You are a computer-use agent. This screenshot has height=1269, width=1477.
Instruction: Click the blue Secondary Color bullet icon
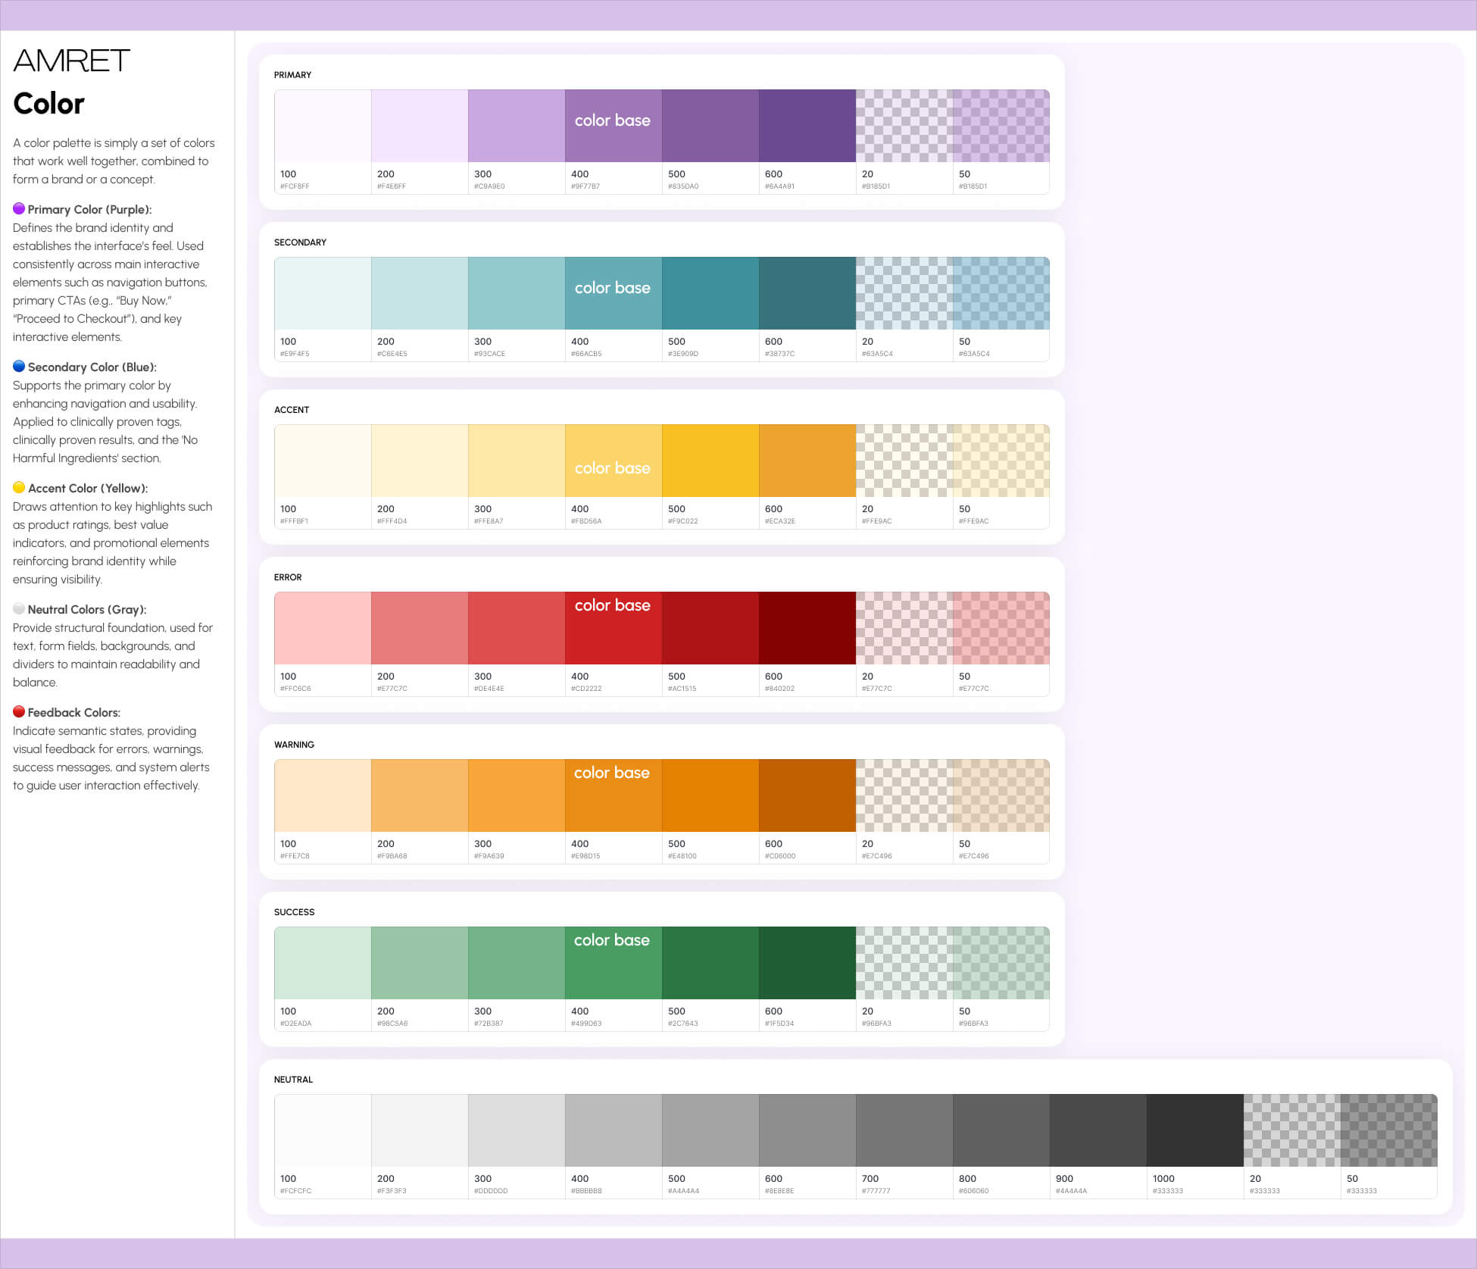(x=19, y=366)
